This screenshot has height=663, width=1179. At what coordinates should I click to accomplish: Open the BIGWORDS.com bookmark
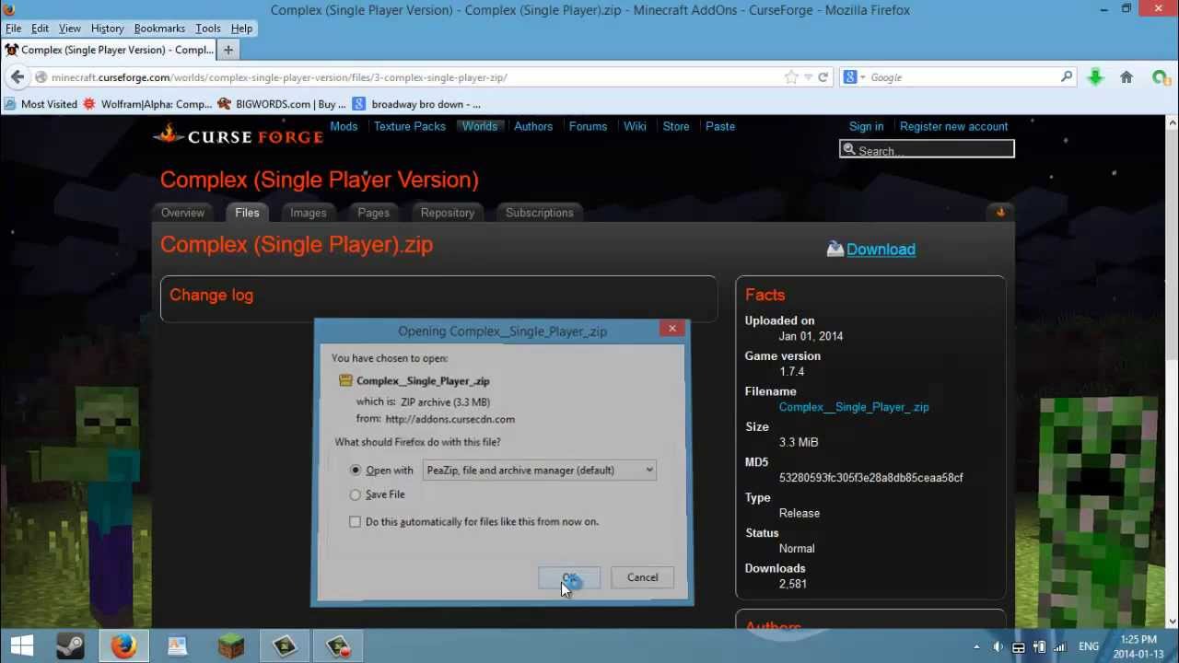pos(282,104)
